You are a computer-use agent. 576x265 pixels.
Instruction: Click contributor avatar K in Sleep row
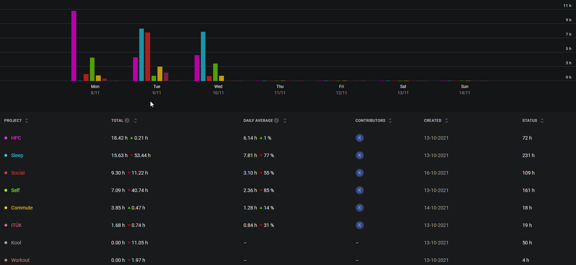pos(359,155)
